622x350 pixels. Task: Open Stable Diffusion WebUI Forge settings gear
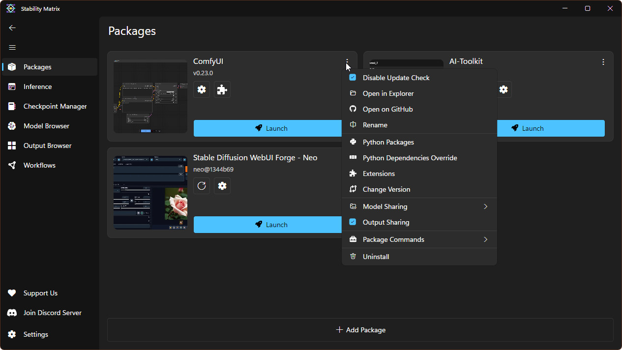click(222, 186)
